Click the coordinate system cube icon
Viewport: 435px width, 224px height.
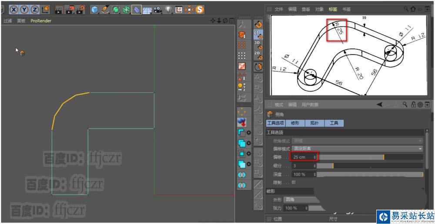click(x=46, y=10)
